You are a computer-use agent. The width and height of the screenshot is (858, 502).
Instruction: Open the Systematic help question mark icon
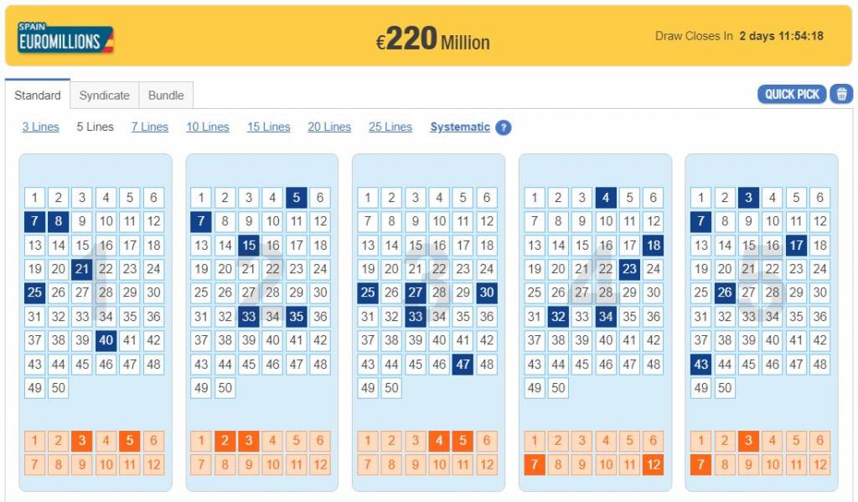coord(503,127)
